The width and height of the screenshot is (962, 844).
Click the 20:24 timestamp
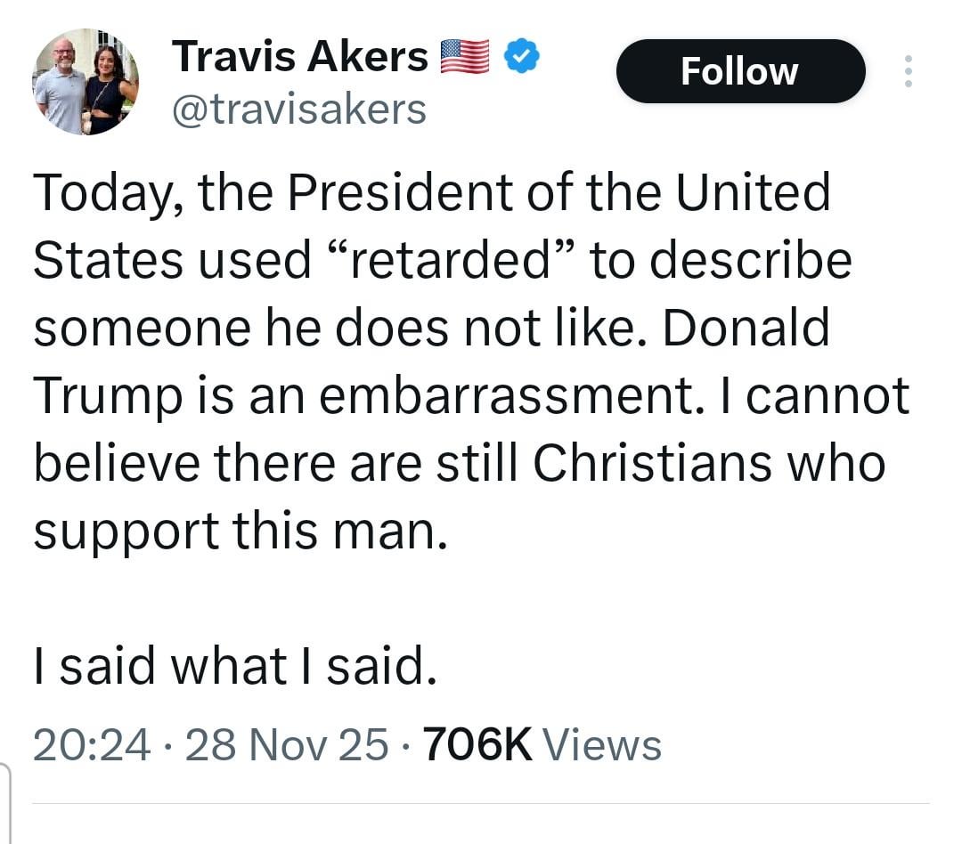tap(91, 744)
